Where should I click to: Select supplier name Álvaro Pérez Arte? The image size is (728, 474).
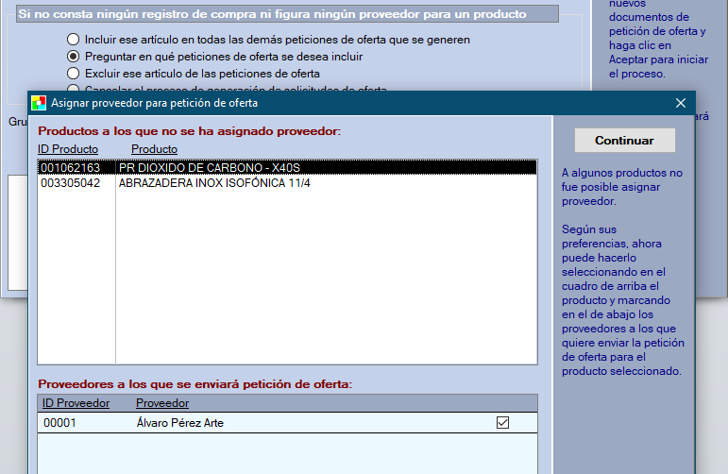179,423
